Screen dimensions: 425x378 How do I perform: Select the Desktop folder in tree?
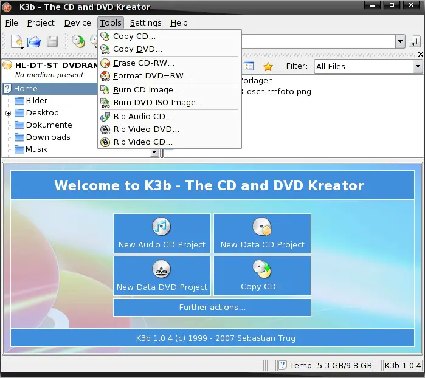43,113
